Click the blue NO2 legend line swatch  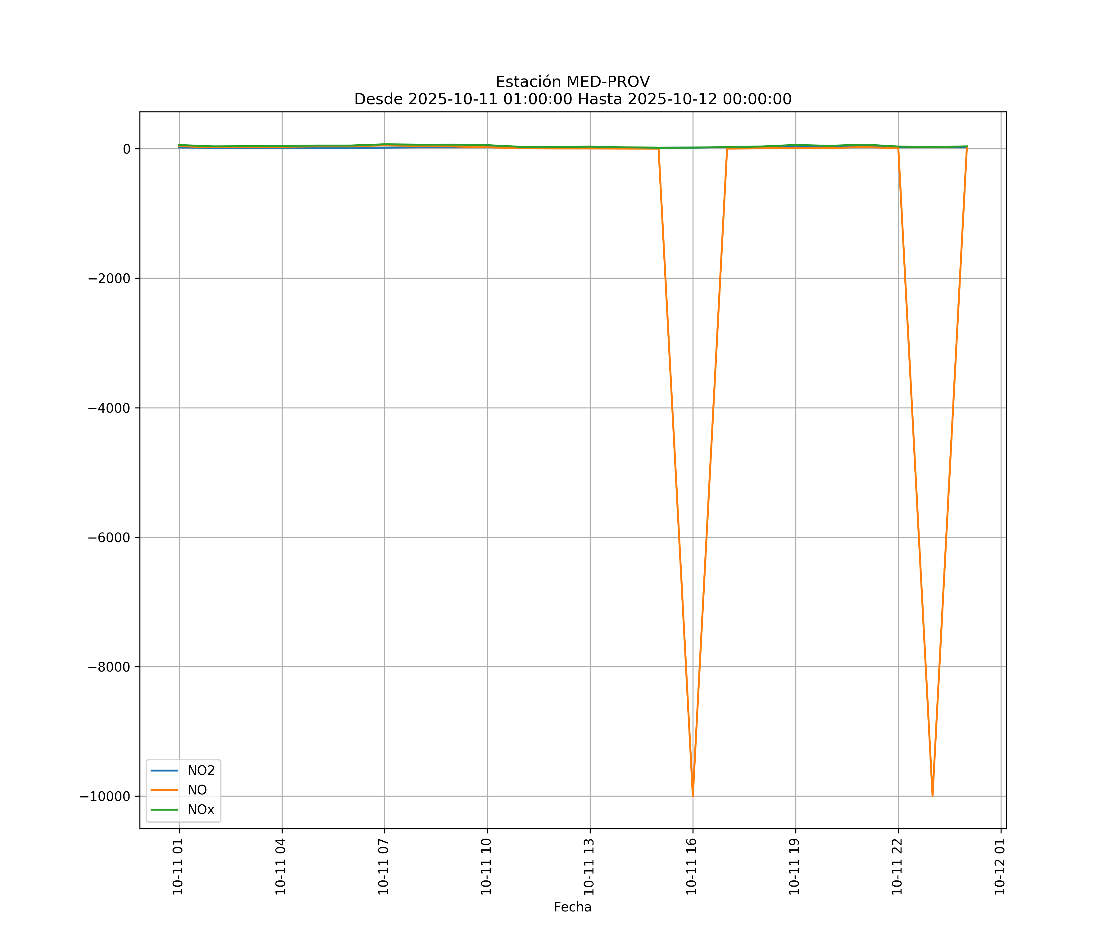[165, 770]
